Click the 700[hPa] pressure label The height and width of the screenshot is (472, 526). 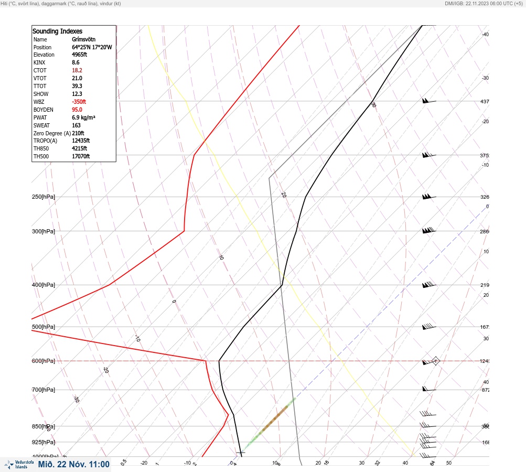(x=44, y=390)
